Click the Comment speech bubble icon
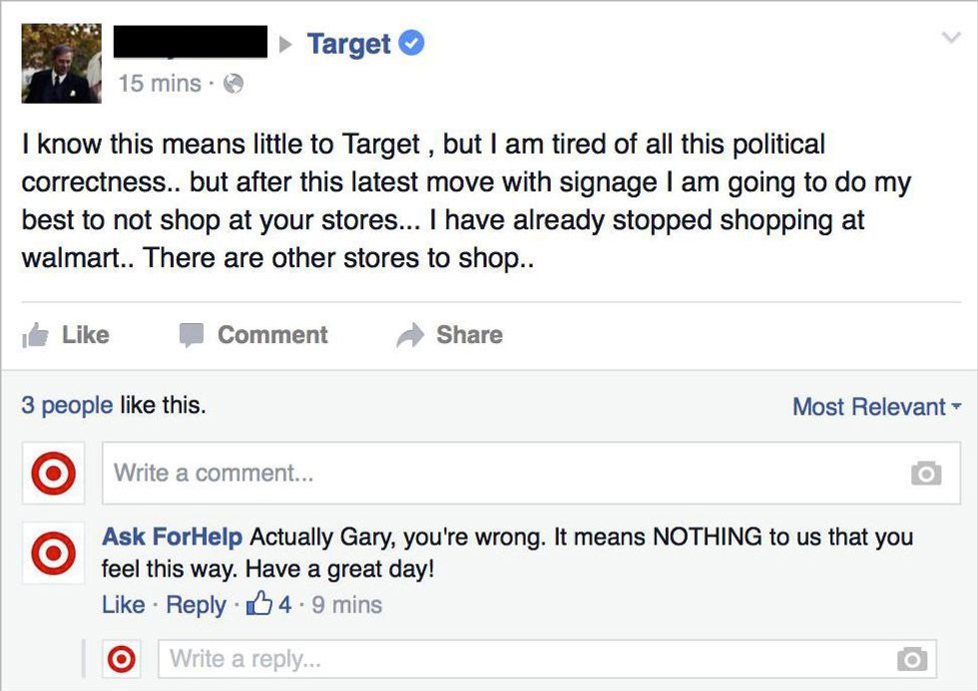 click(x=191, y=335)
